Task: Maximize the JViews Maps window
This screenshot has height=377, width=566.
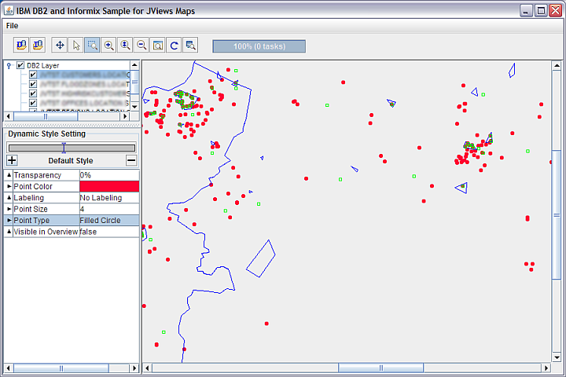Action: coord(541,10)
